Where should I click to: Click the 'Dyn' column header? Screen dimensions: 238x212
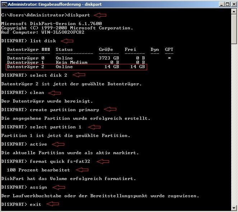click(155, 50)
